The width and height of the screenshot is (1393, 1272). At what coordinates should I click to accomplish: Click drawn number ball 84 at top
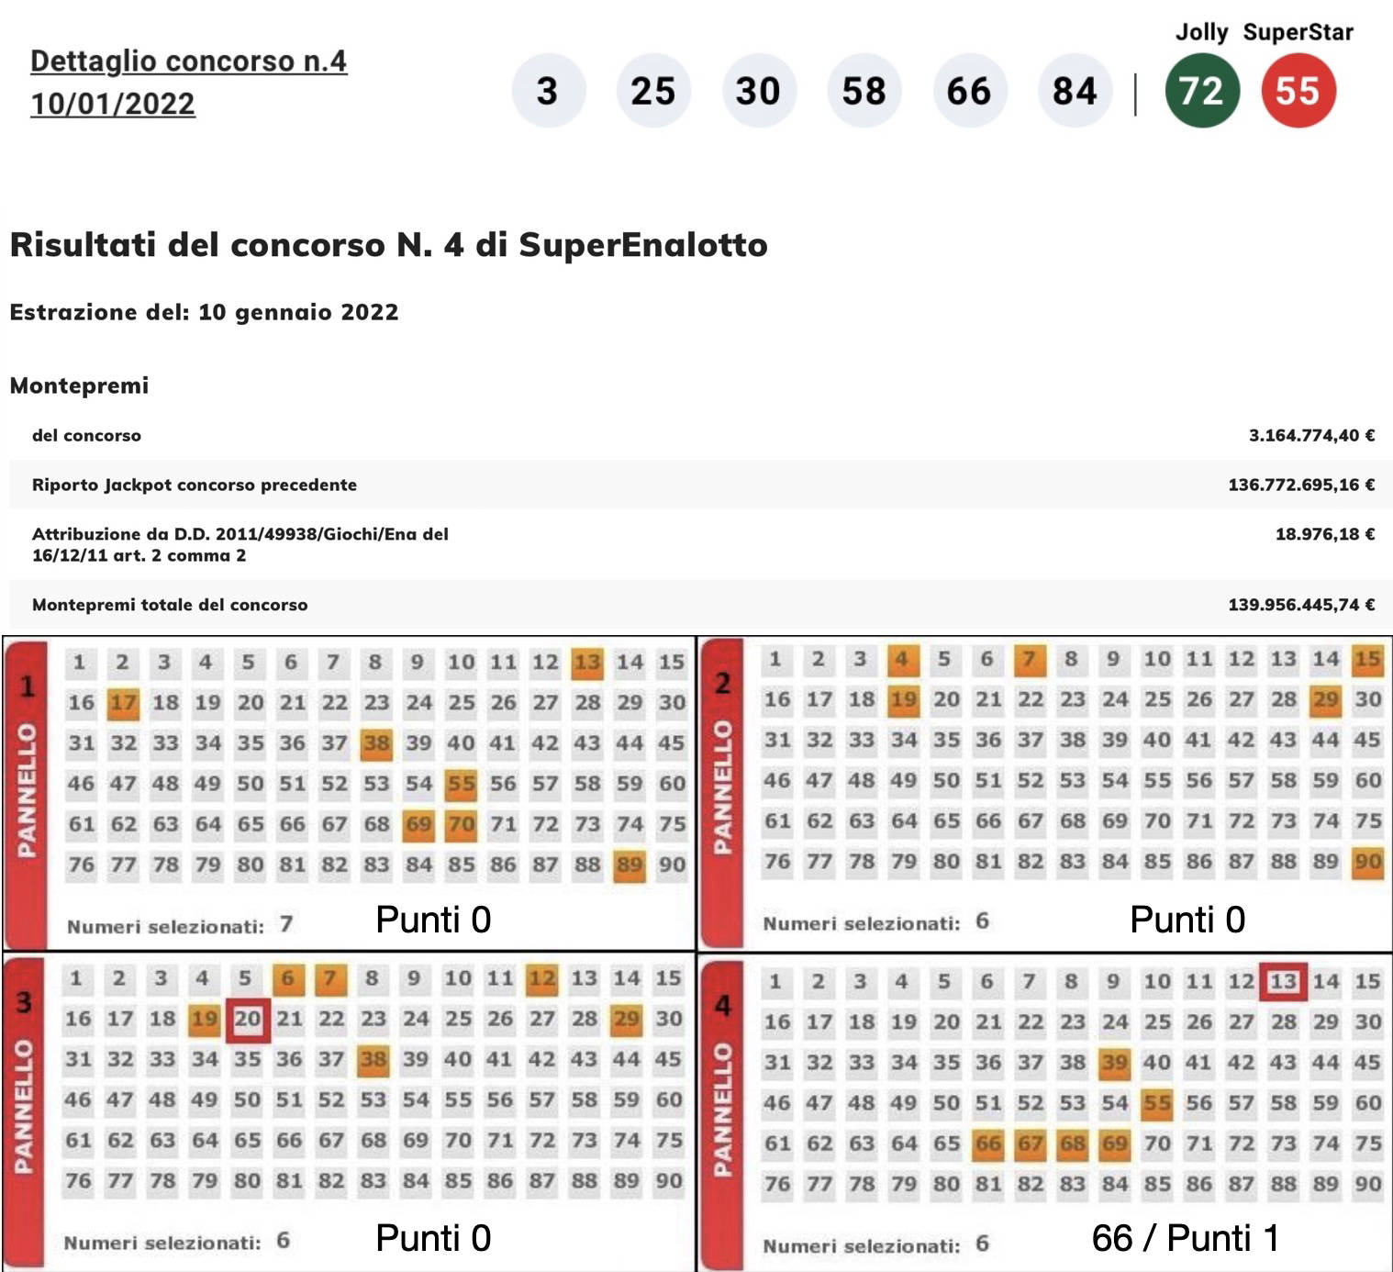point(1075,91)
